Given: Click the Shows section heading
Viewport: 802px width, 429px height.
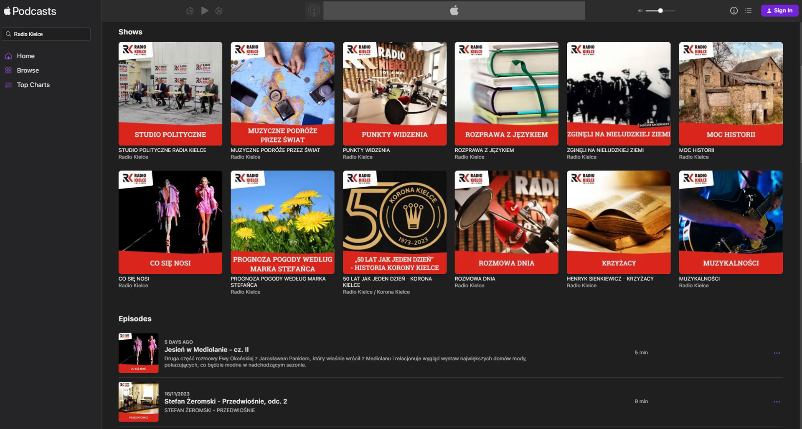Looking at the screenshot, I should click(x=130, y=32).
